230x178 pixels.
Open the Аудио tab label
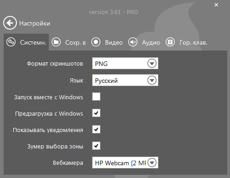coord(151,43)
